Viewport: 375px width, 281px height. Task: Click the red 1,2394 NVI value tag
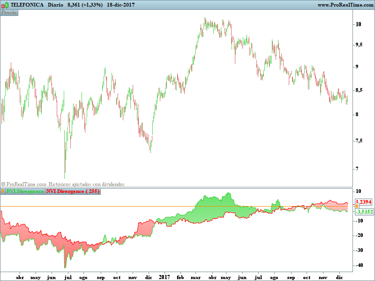tap(364, 202)
